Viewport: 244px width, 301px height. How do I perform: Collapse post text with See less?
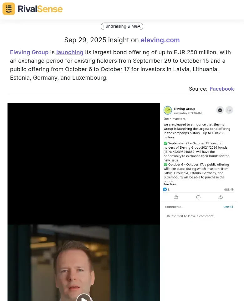[x=170, y=184]
